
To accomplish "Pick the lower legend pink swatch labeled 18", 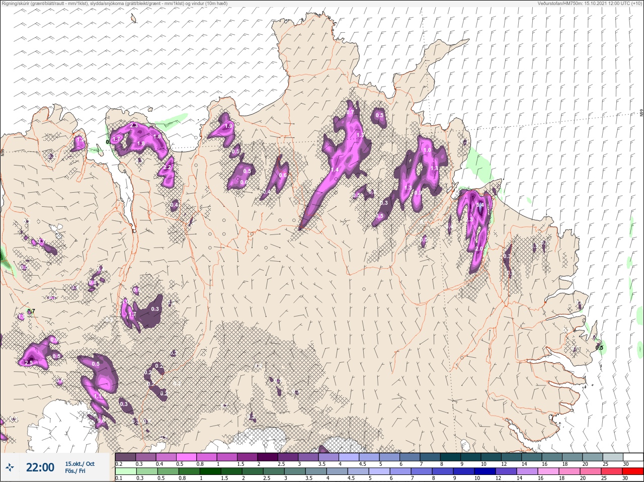I will [x=570, y=471].
